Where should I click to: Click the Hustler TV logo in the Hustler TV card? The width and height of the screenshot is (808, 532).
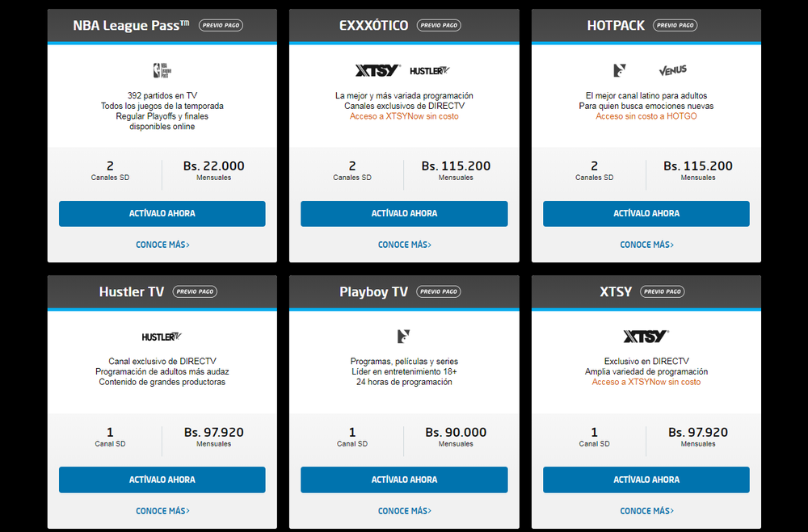click(x=162, y=337)
